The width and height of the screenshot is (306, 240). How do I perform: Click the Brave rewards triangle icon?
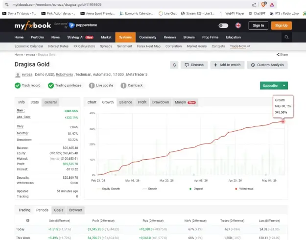tap(272, 4)
